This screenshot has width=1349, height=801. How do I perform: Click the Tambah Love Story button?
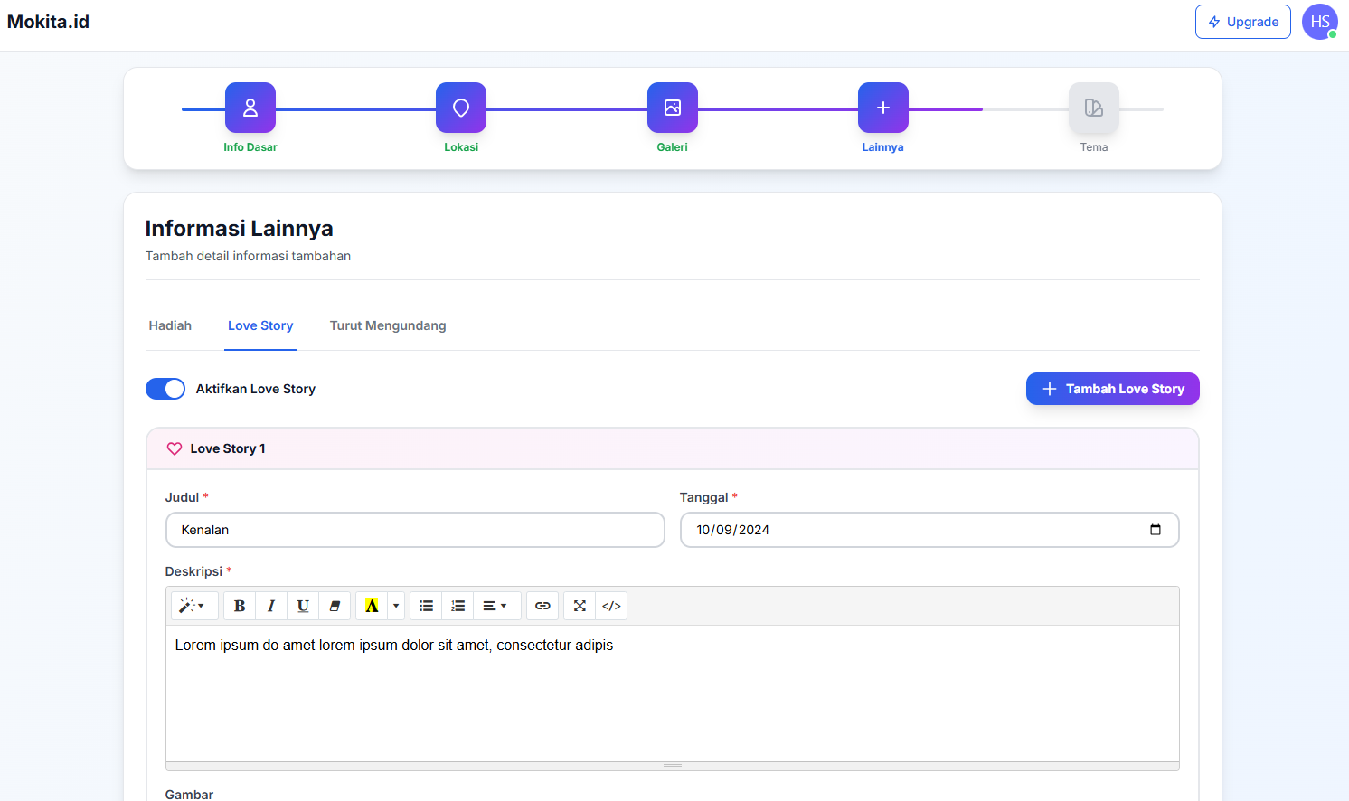tap(1113, 389)
